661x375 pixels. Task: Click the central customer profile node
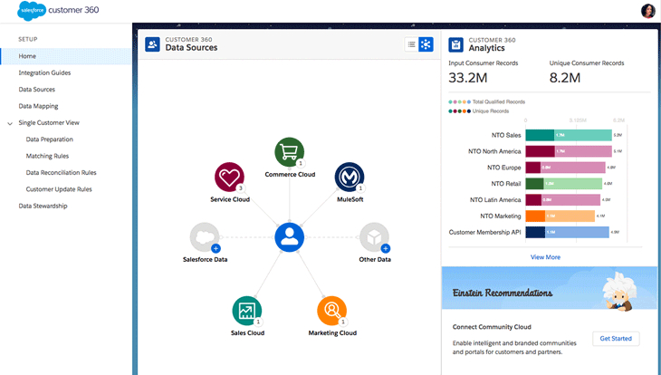pos(289,237)
